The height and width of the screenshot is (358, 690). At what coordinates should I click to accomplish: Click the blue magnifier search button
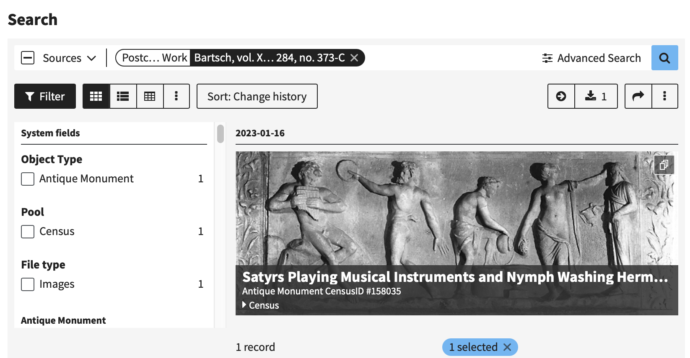(x=664, y=58)
